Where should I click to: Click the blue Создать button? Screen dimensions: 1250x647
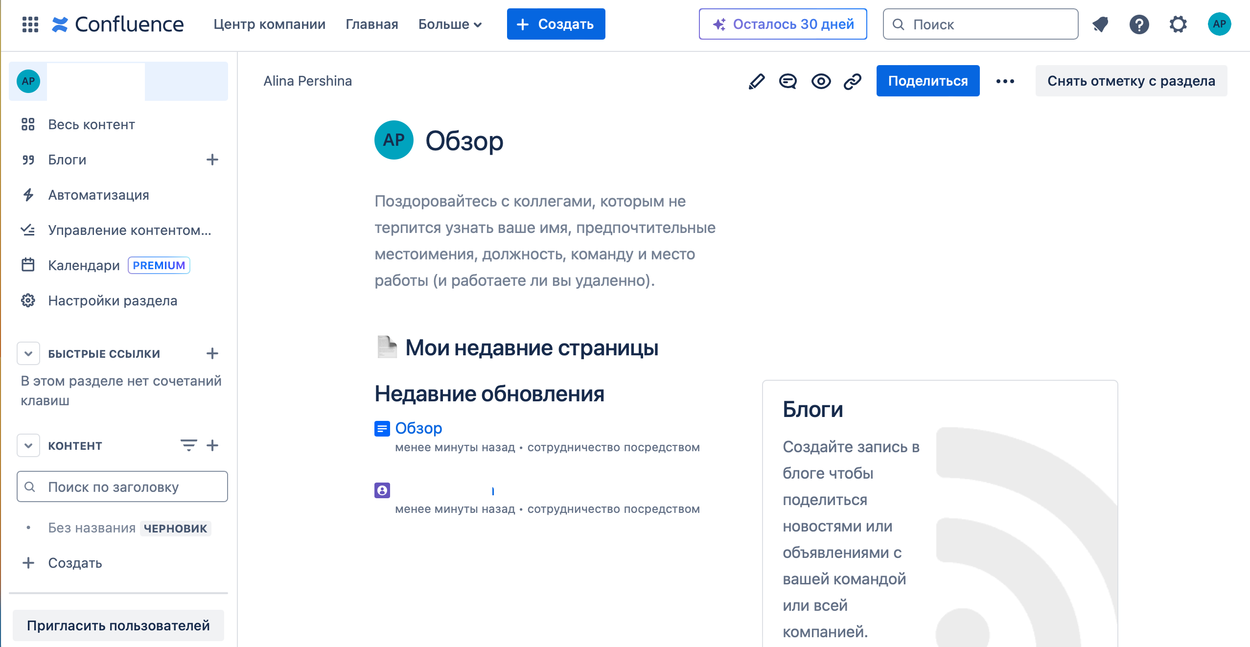(556, 24)
